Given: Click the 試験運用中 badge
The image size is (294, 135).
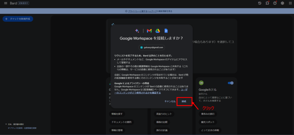Looking at the screenshot, I should click(24, 3).
